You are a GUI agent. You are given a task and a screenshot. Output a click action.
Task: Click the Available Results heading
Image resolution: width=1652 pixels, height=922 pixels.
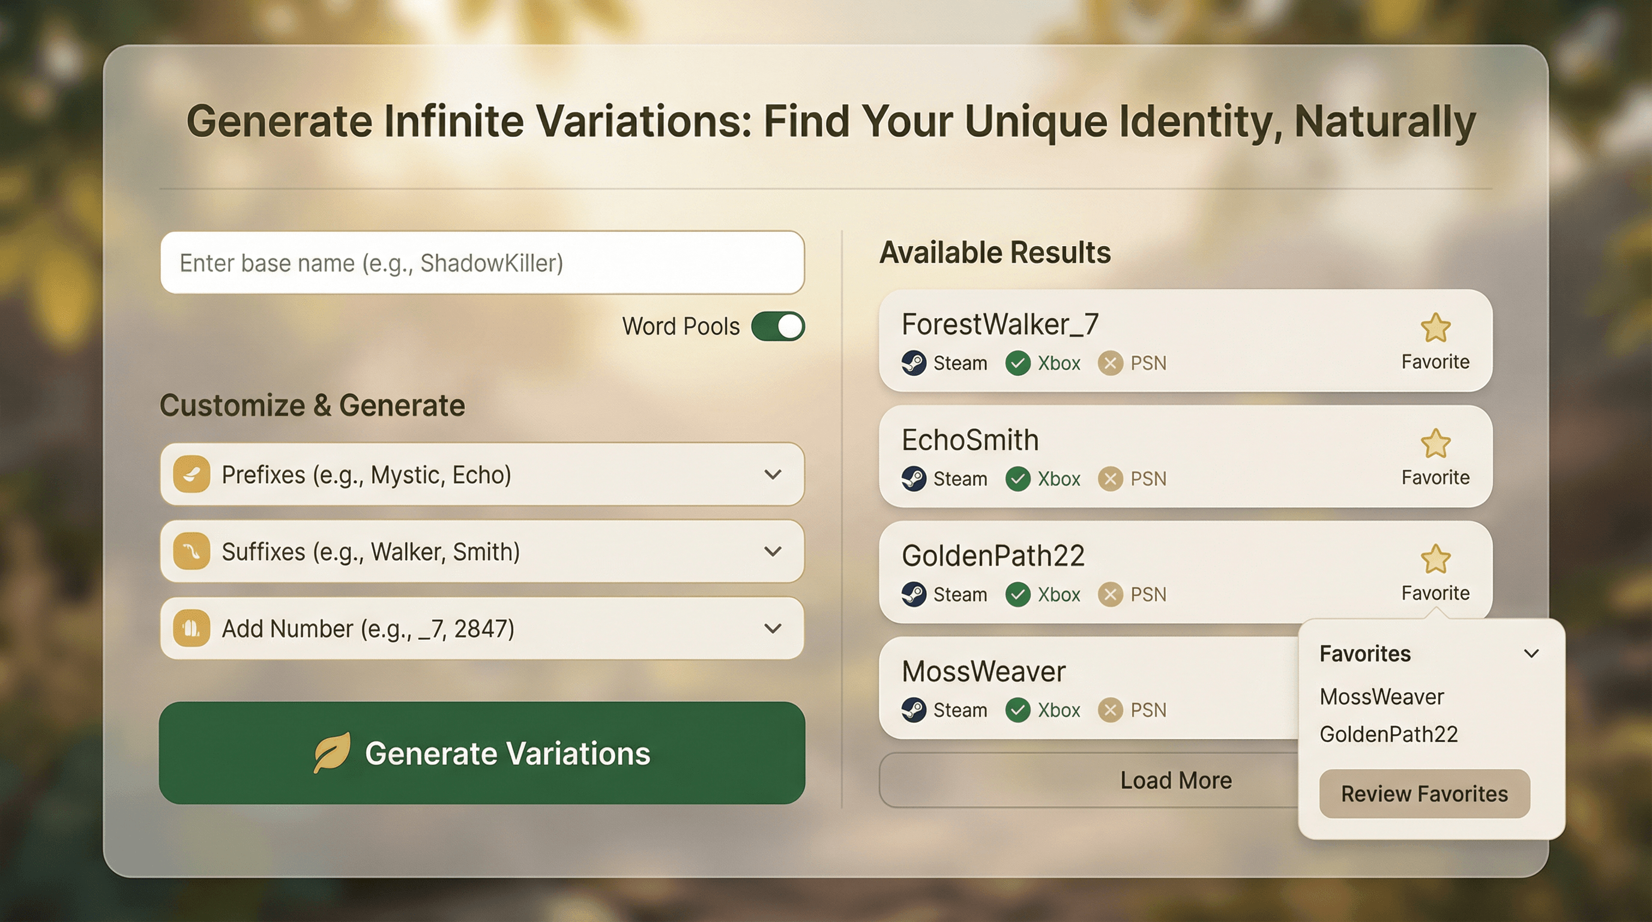click(995, 252)
